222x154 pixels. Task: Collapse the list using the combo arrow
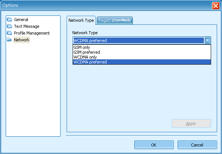[x=207, y=41]
